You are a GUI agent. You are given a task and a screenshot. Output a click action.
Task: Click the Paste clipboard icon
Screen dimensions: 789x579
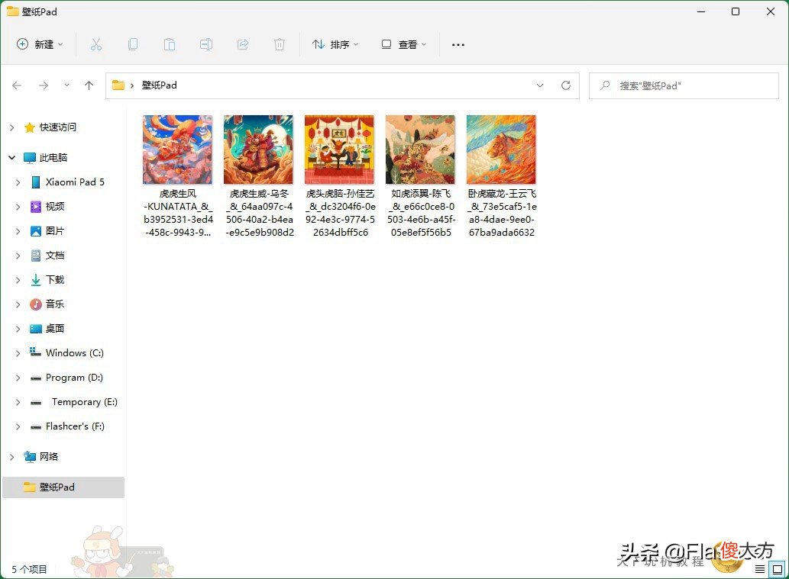point(170,45)
